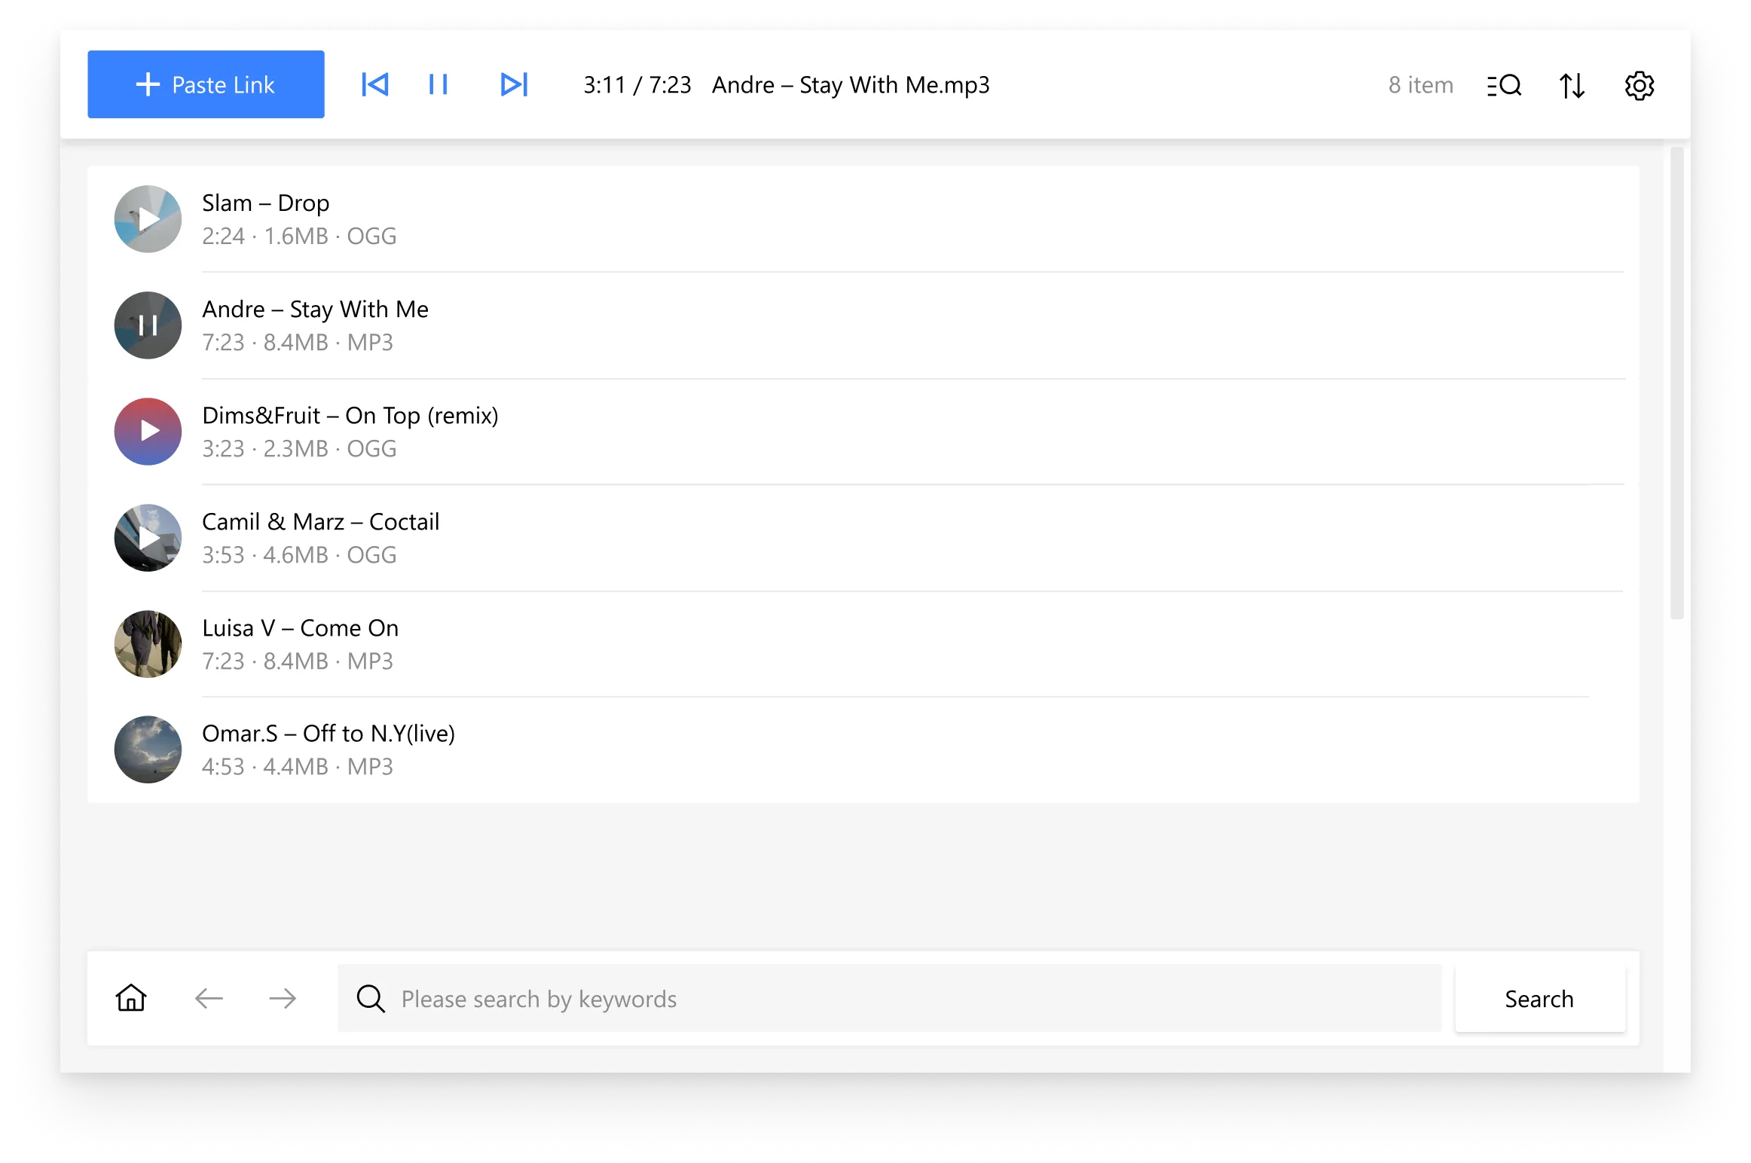Go to the home page icon

click(130, 998)
